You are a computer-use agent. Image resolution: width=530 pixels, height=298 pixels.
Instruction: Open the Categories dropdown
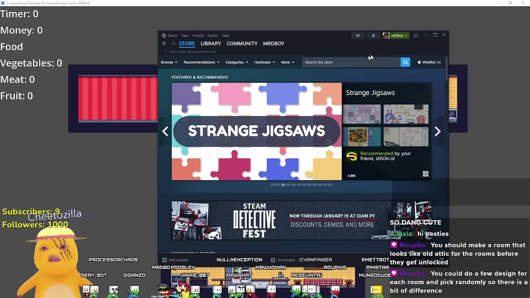click(237, 62)
